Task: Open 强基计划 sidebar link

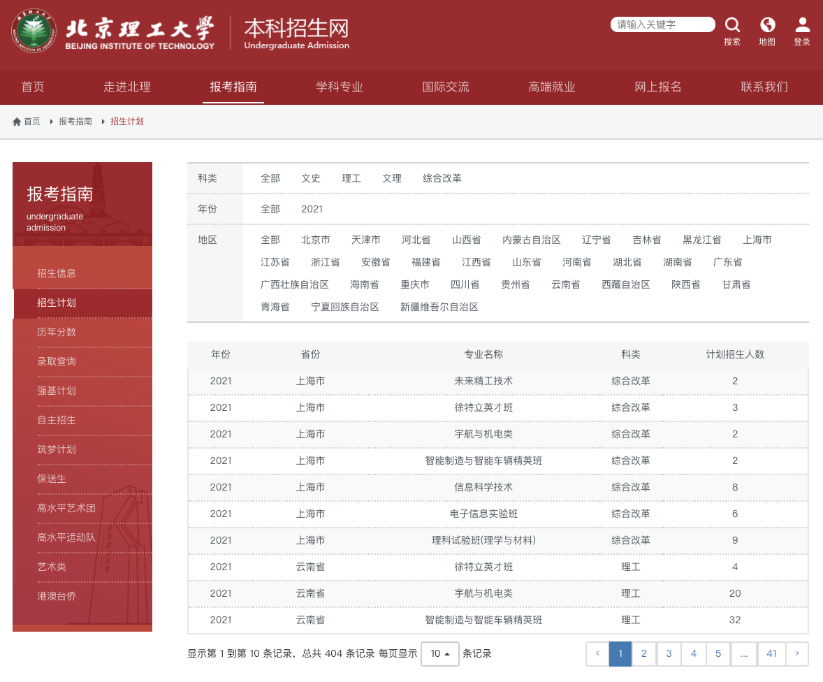Action: (57, 391)
